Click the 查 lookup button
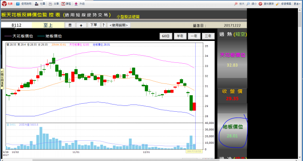The width and height of the screenshot is (303, 161). pos(70,25)
